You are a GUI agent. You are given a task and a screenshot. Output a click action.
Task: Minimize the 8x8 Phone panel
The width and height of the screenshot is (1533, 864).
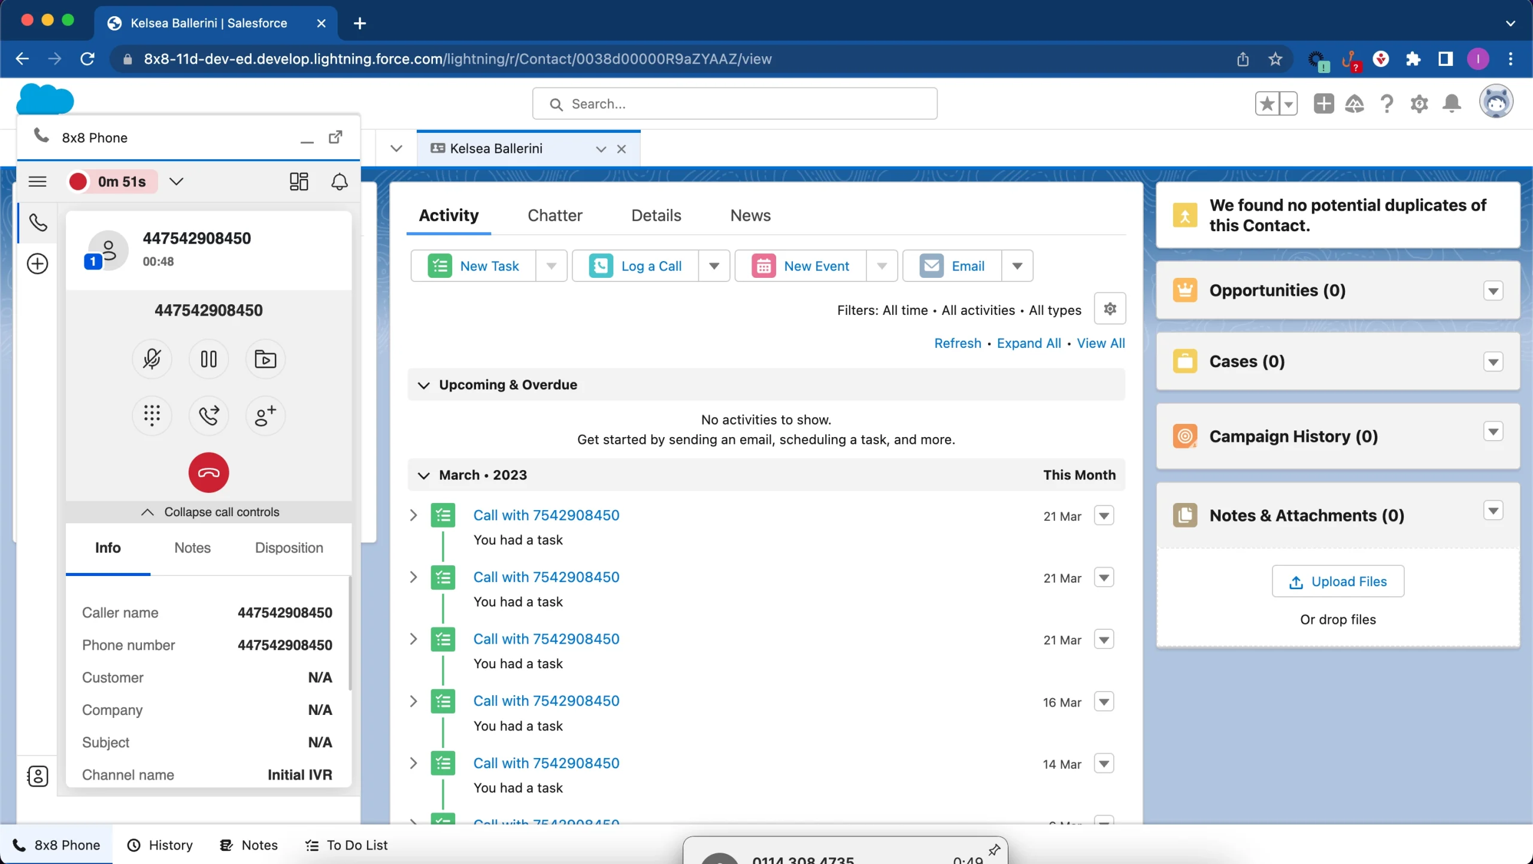pos(307,141)
